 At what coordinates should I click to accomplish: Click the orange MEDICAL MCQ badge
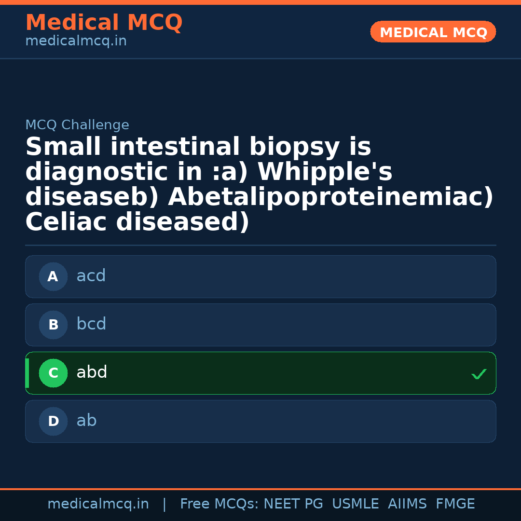point(433,32)
